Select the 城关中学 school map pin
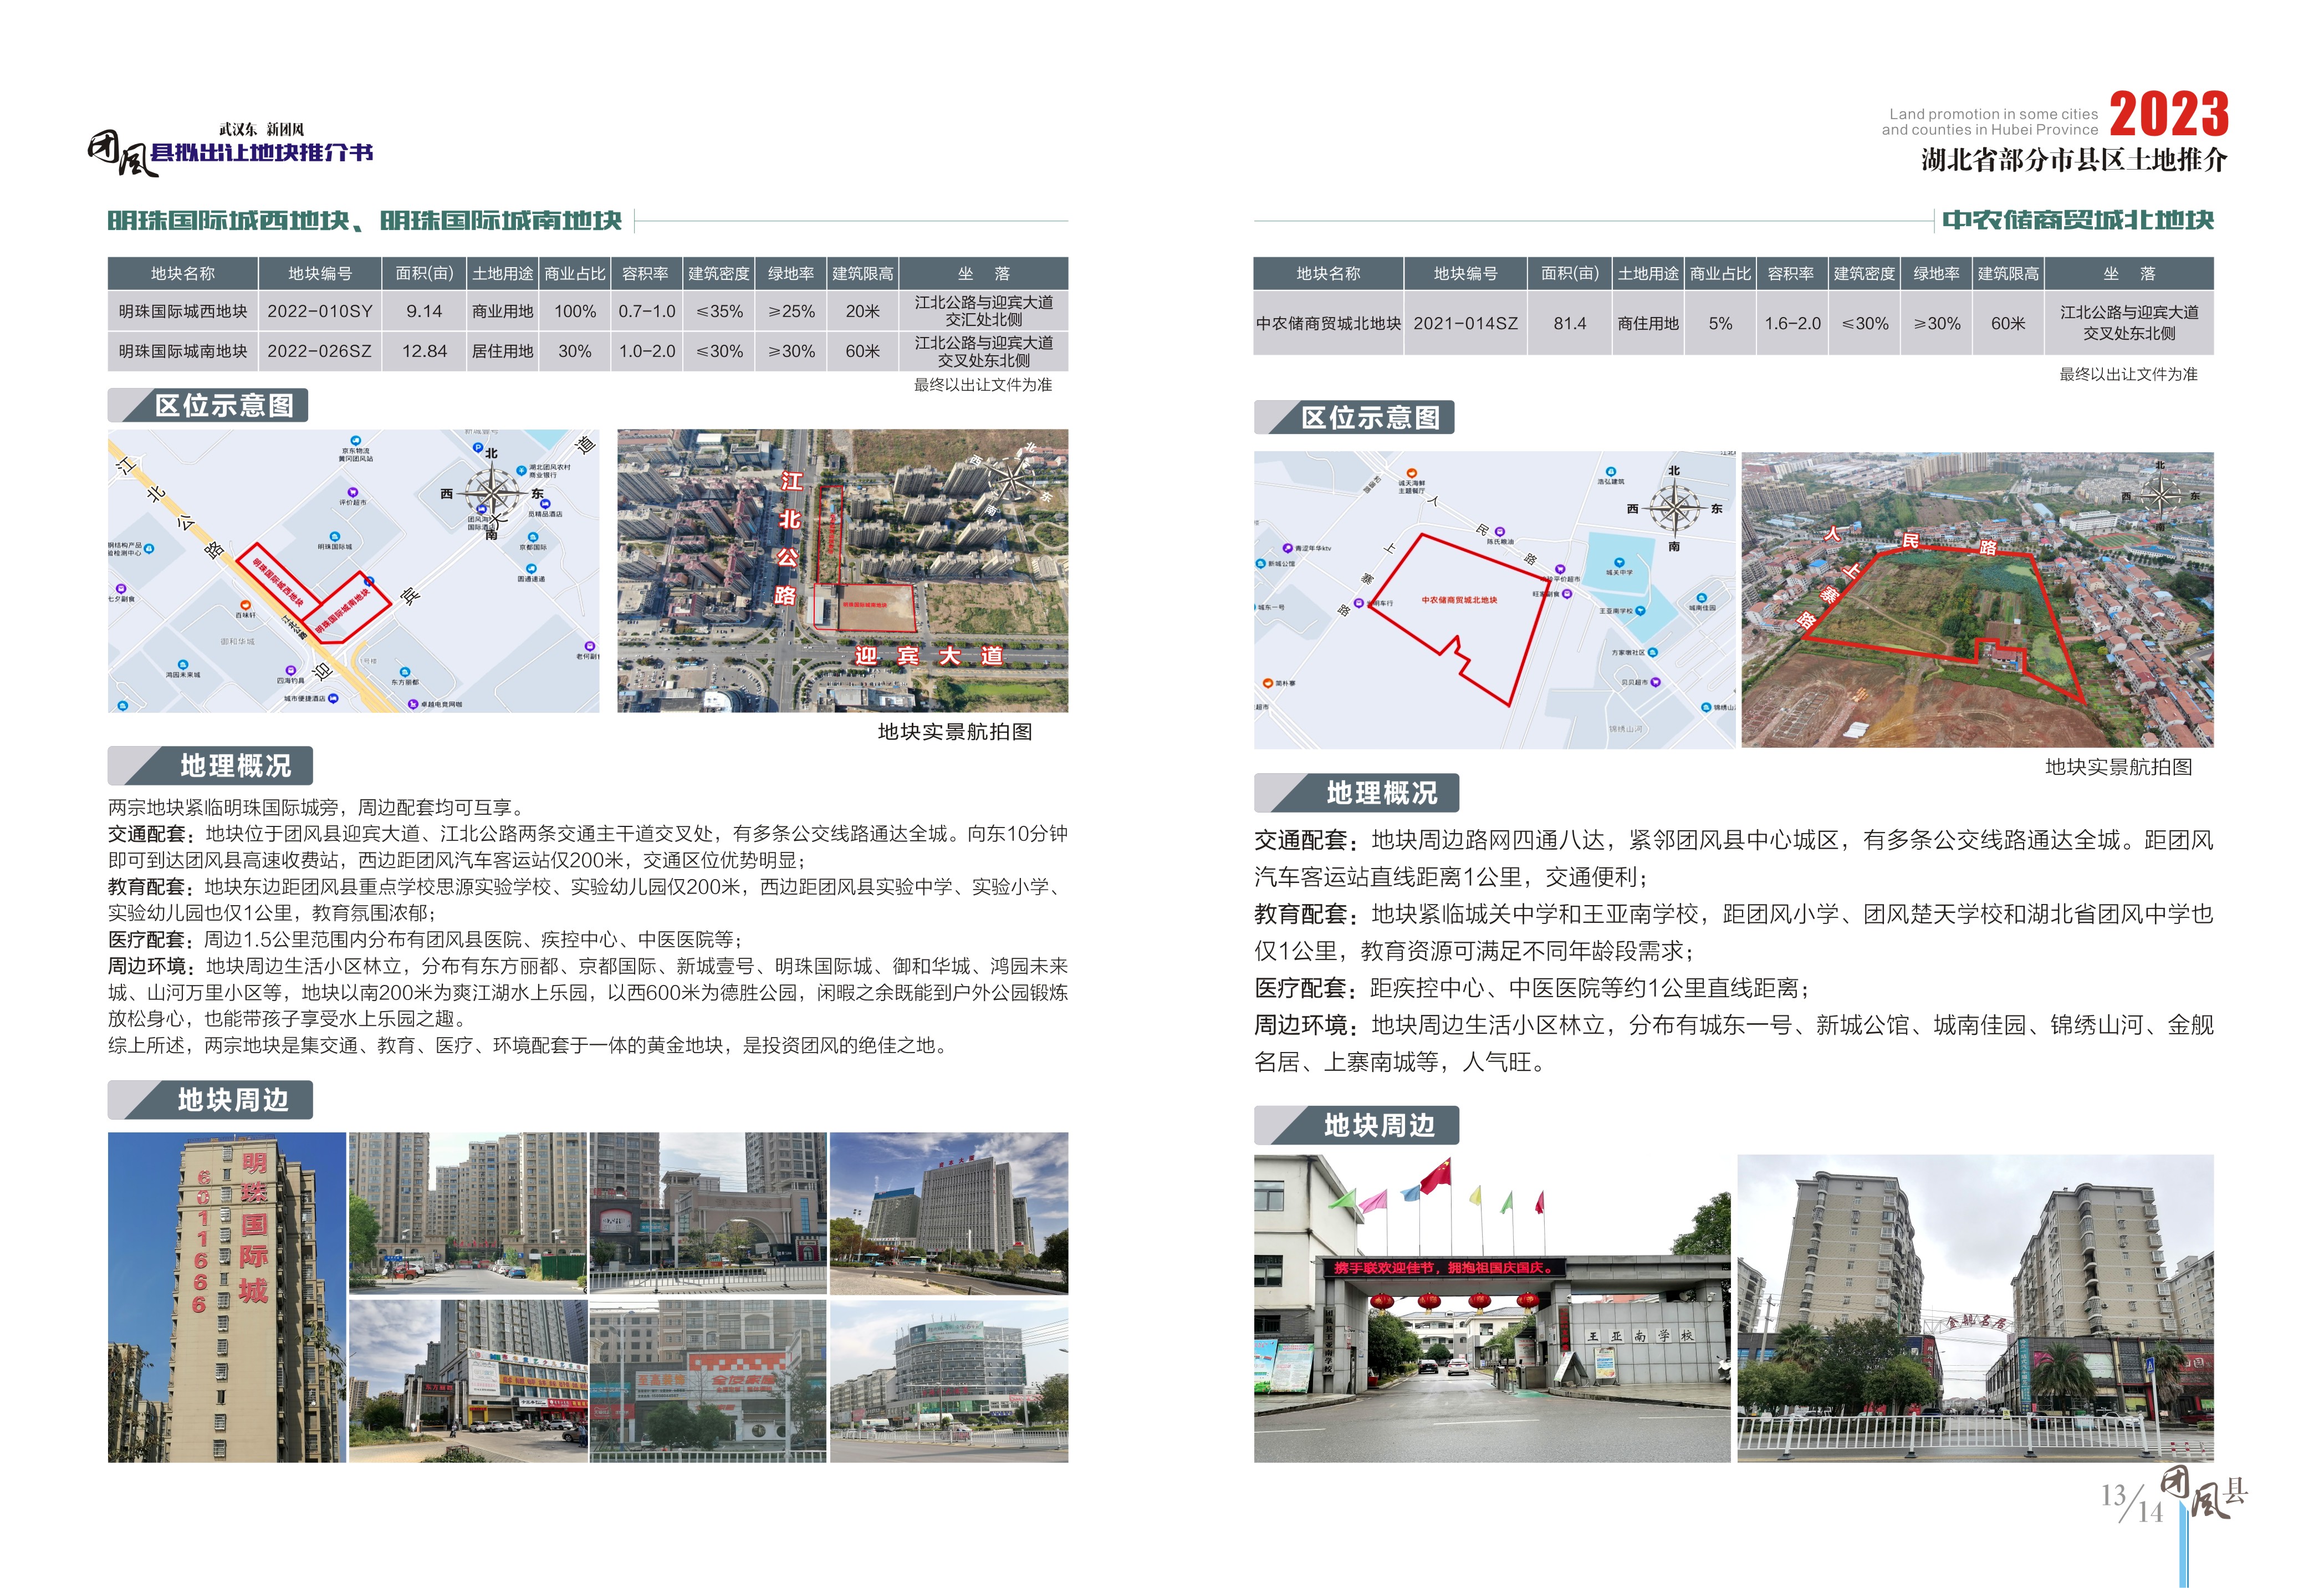 click(x=1619, y=562)
